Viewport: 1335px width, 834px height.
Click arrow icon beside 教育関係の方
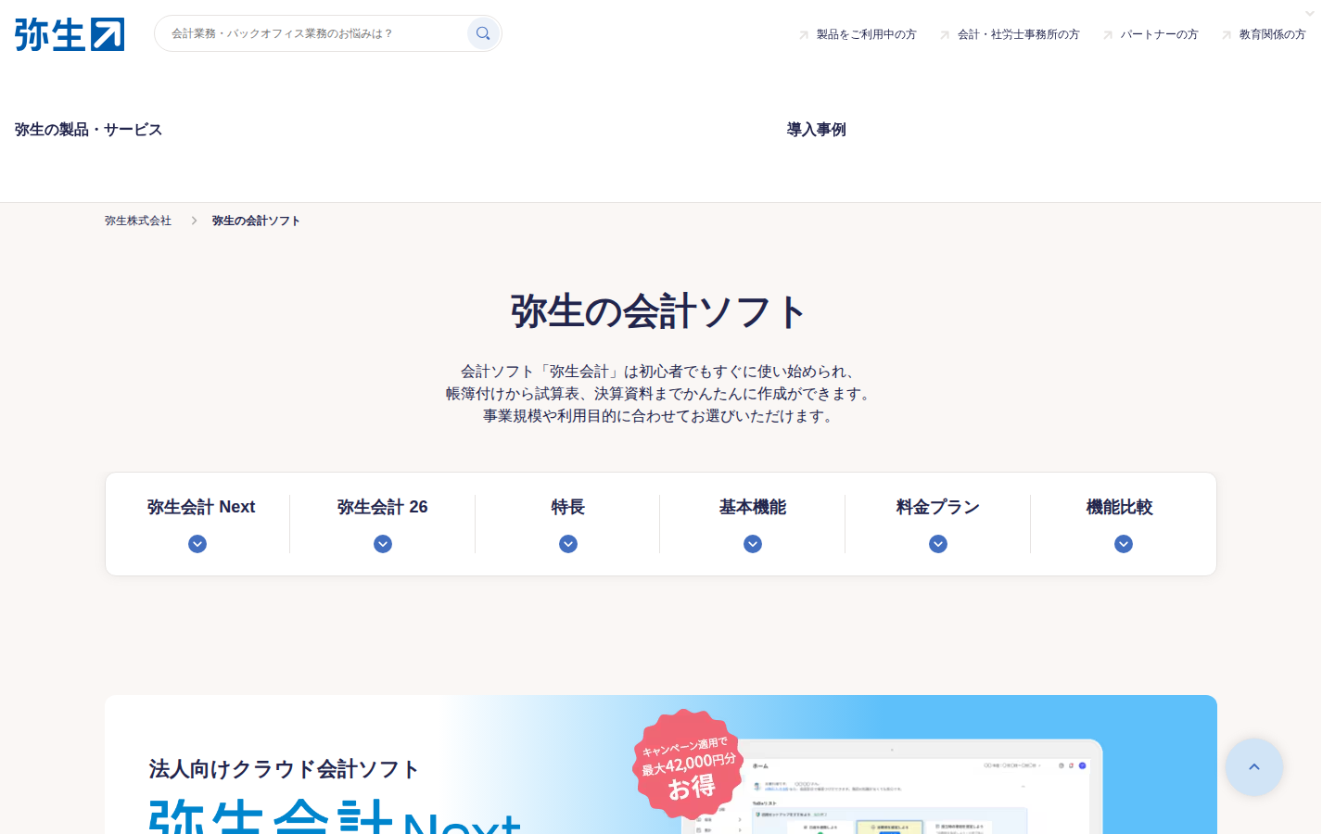coord(1227,35)
